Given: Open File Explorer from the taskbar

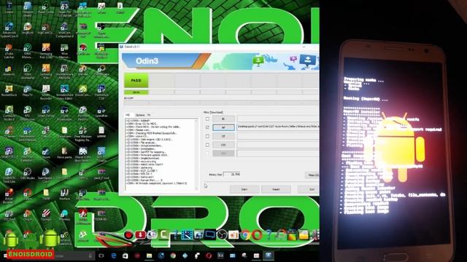Looking at the screenshot, I should point(149,255).
